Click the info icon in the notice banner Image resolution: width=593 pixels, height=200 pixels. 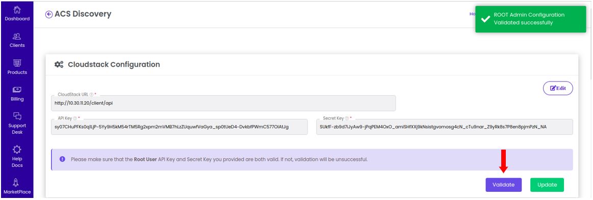(62, 159)
